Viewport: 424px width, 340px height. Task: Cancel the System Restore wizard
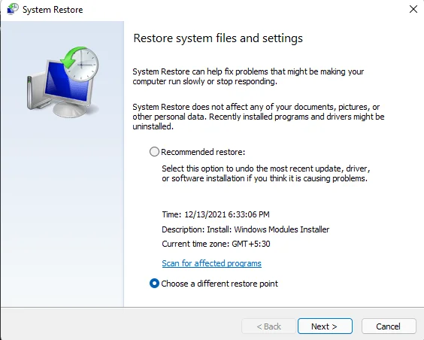389,326
